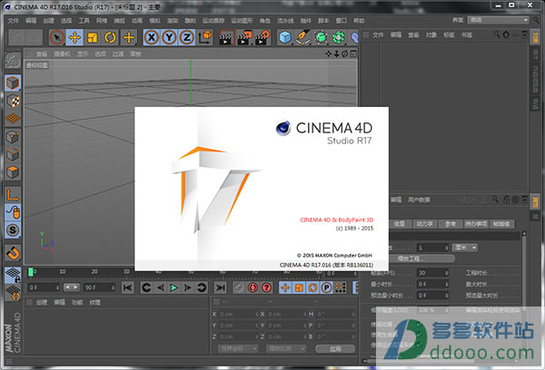Click Object Manager search magnifier icon
The width and height of the screenshot is (545, 370).
pyautogui.click(x=497, y=34)
